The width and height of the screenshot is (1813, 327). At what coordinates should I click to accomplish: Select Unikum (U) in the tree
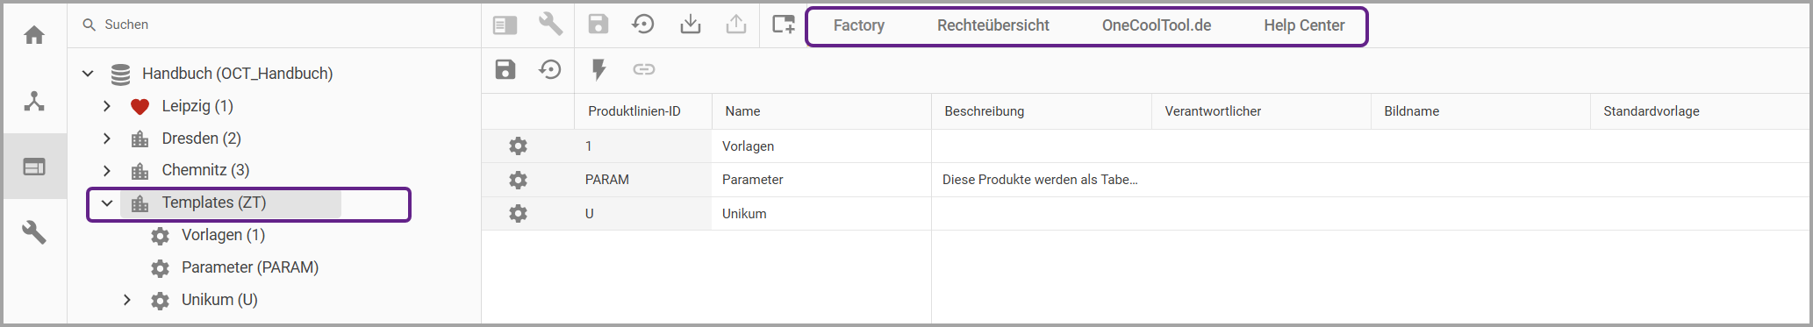click(x=219, y=300)
